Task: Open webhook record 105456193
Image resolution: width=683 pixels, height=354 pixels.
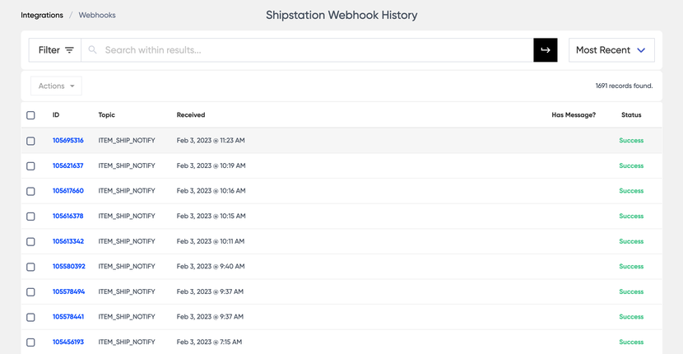Action: point(68,342)
